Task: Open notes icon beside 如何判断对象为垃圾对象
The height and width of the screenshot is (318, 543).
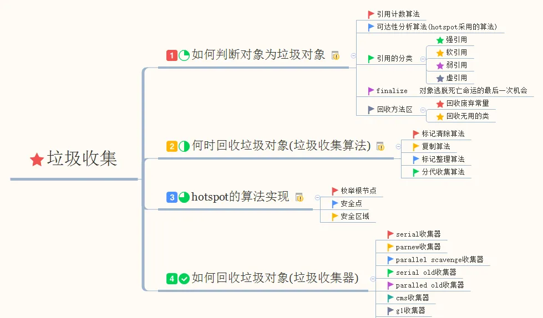Action: [x=335, y=55]
